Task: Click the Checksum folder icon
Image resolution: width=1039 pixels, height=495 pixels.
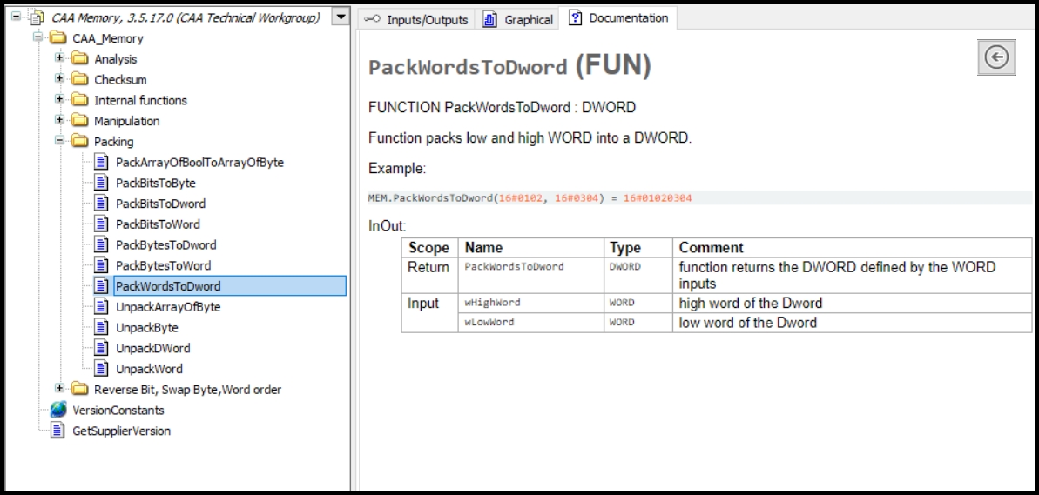Action: [79, 79]
